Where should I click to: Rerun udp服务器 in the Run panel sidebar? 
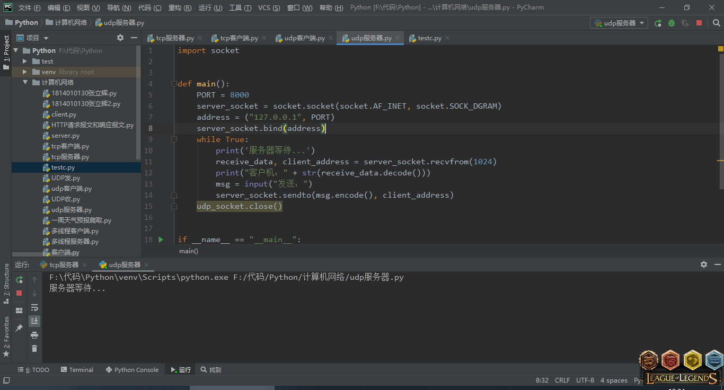coord(19,279)
